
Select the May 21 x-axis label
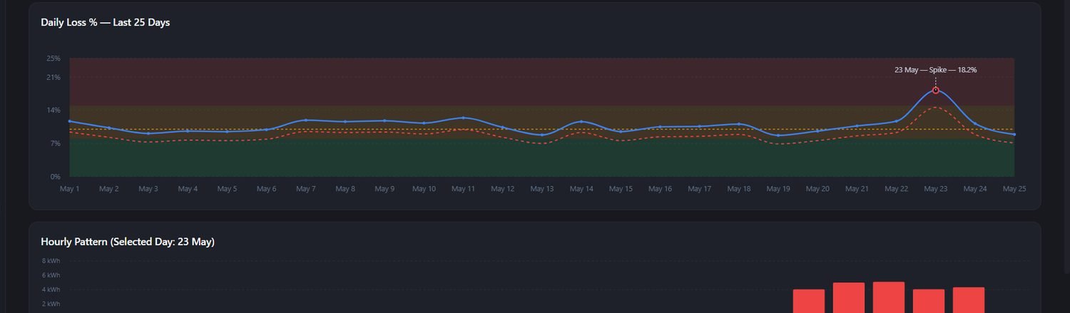(x=857, y=189)
